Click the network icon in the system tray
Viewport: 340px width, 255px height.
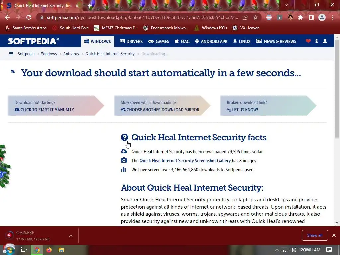tap(285, 250)
